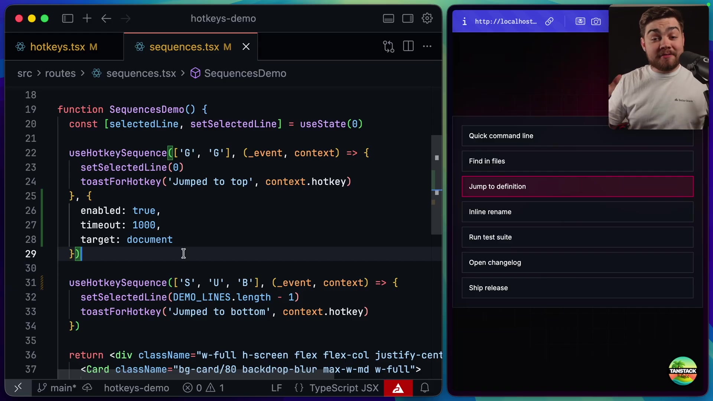The image size is (713, 401).
Task: Click the diff comparison icon beside the tab bar
Action: pyautogui.click(x=388, y=46)
